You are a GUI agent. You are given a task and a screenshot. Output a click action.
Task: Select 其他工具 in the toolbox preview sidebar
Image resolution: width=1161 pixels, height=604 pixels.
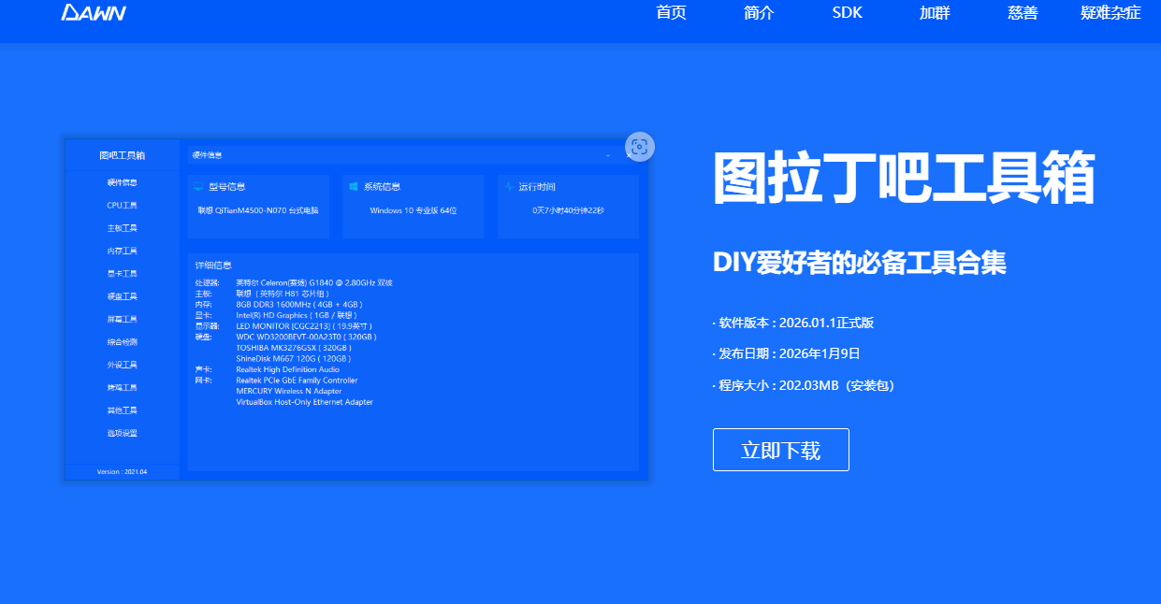tap(123, 410)
